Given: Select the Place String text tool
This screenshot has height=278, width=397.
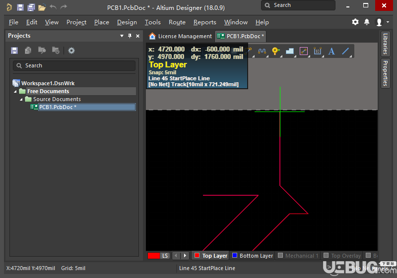Looking at the screenshot, I should [331, 52].
